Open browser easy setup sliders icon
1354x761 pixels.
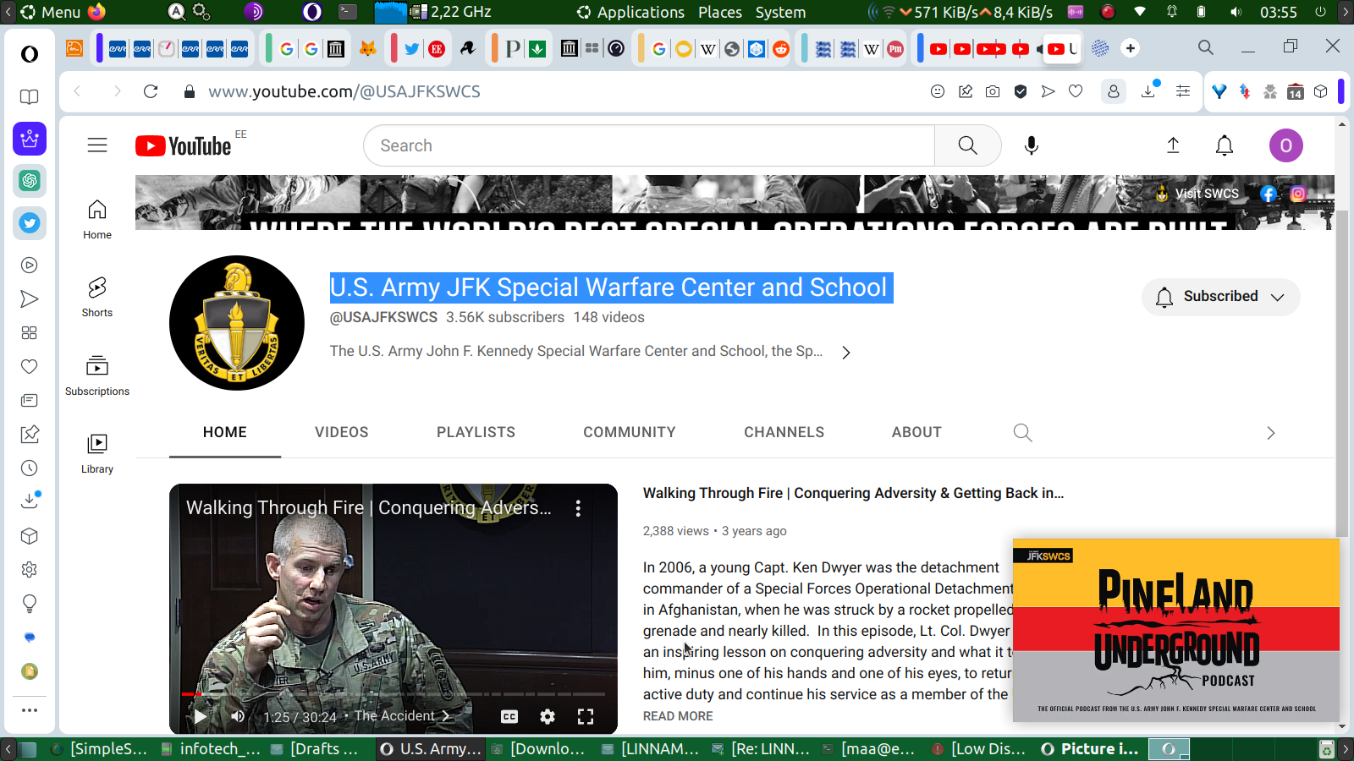point(1183,91)
